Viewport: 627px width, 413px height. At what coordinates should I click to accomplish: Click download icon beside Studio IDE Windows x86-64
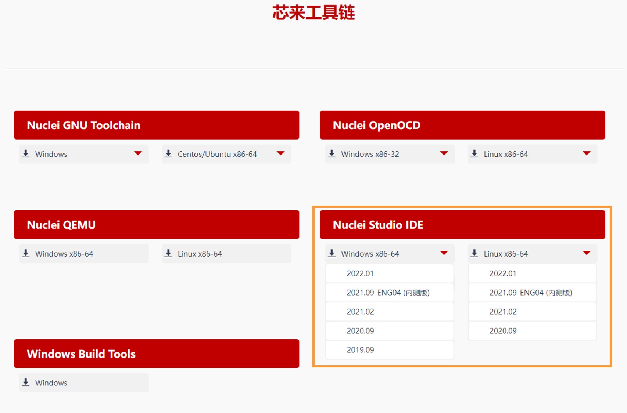pyautogui.click(x=332, y=253)
